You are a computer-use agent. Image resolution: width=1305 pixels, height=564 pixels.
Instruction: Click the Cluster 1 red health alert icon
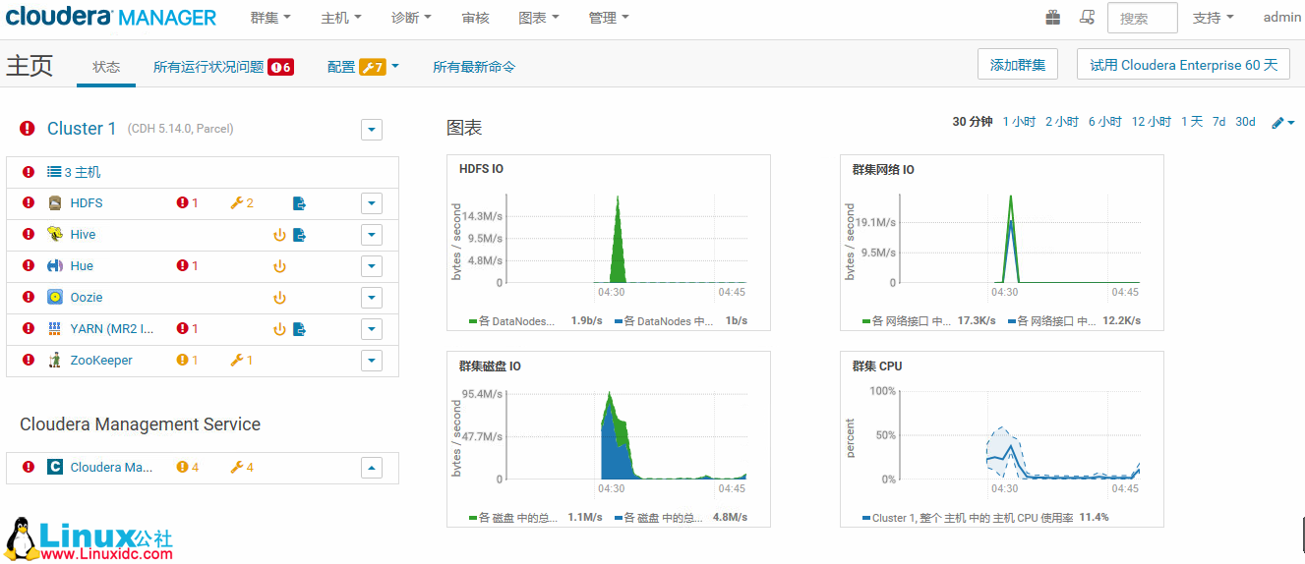coord(28,129)
